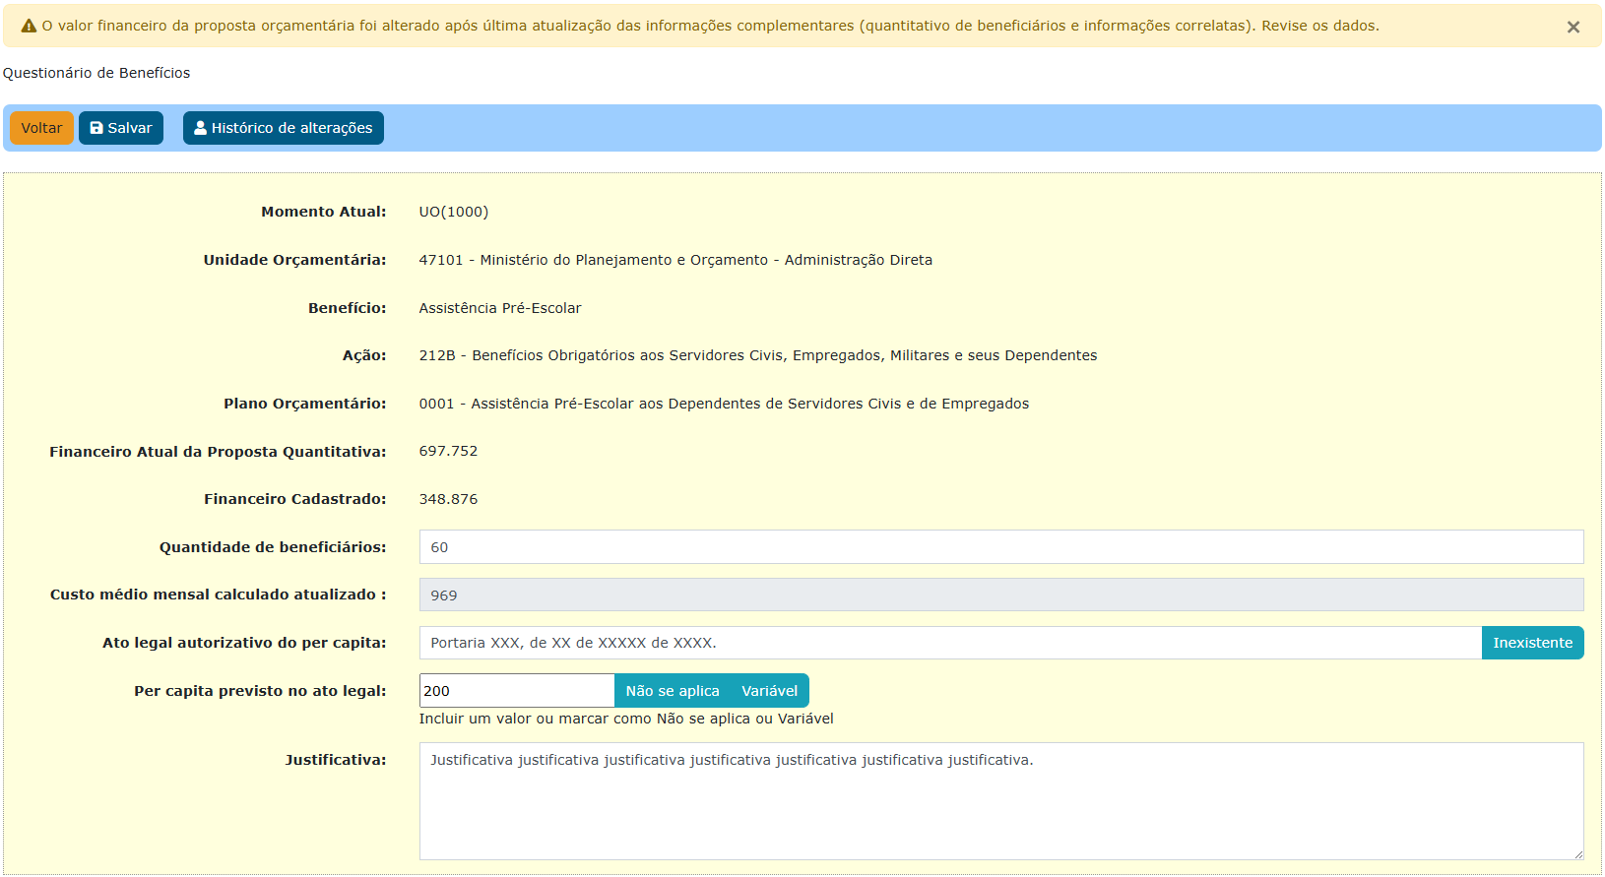1605x877 pixels.
Task: Mark the legal act as Inexistente
Action: pos(1532,643)
